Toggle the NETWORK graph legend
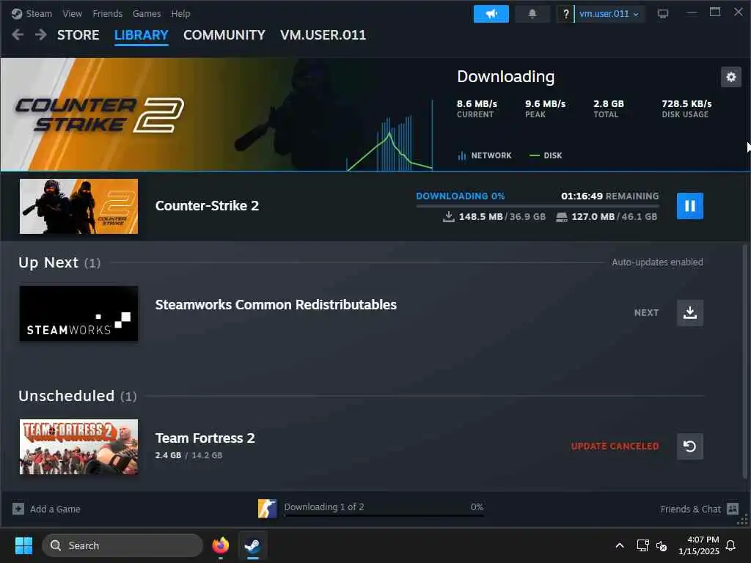Image resolution: width=751 pixels, height=563 pixels. pos(485,155)
